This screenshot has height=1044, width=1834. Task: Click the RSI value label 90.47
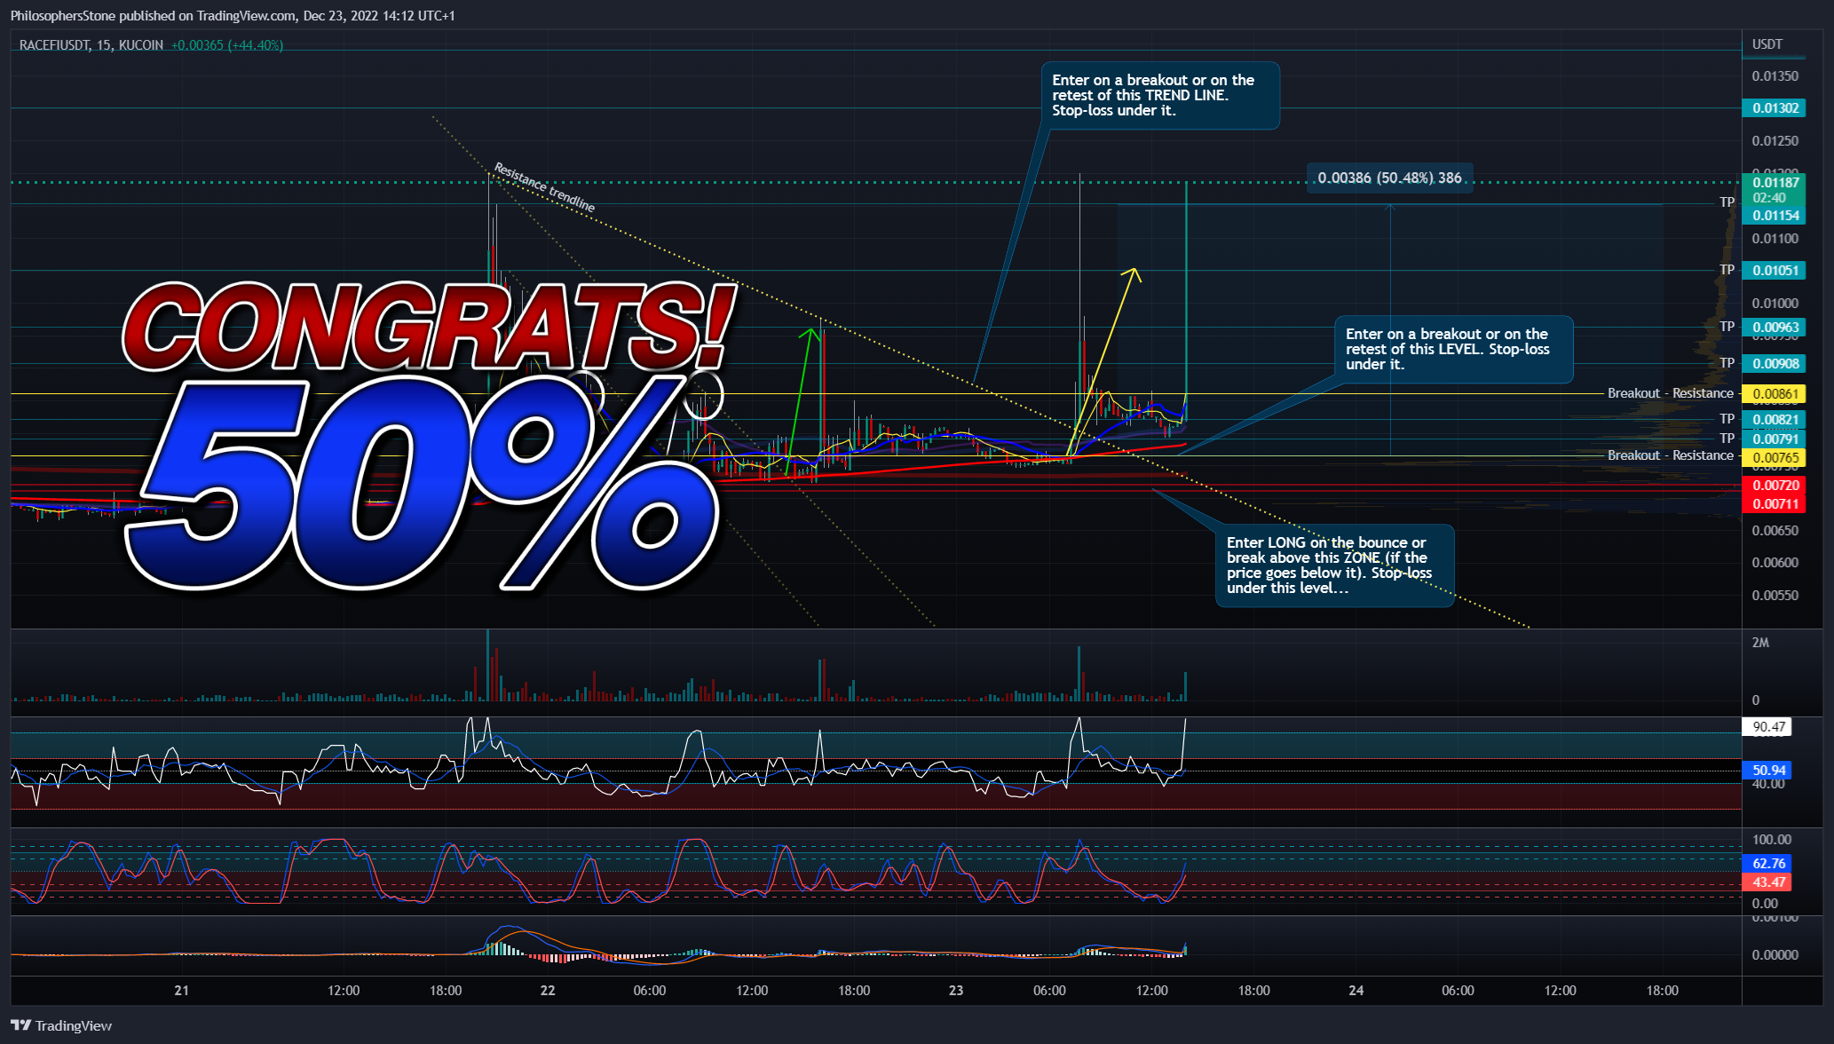click(1767, 727)
